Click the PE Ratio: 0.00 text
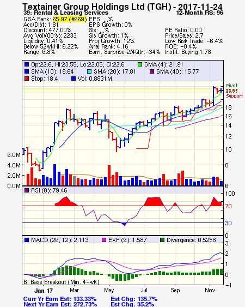This screenshot has width=245, height=307. point(183,30)
